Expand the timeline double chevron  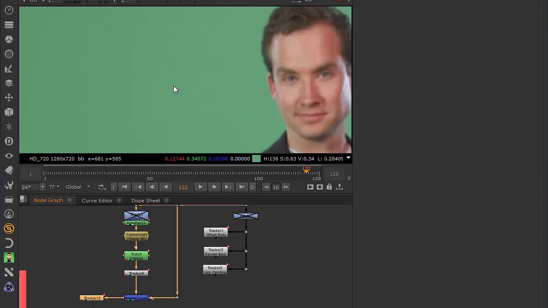click(x=348, y=178)
